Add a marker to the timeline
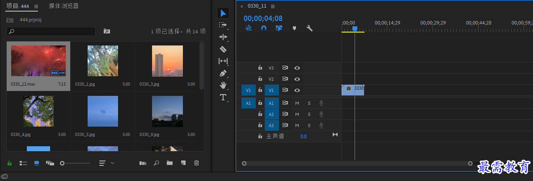 (x=294, y=28)
